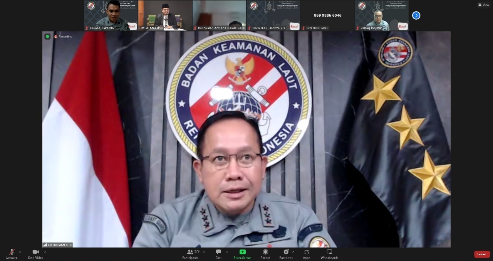Click muted mic icon on Nara JFAK tile
This screenshot has width=493, height=261.
pos(250,28)
